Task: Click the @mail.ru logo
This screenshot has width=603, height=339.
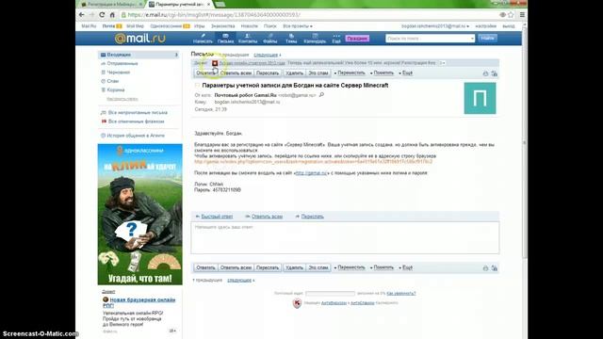Action: 140,38
